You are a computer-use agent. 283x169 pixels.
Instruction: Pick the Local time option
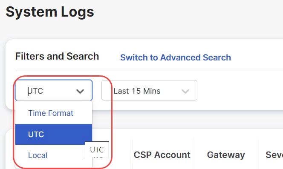(x=38, y=155)
